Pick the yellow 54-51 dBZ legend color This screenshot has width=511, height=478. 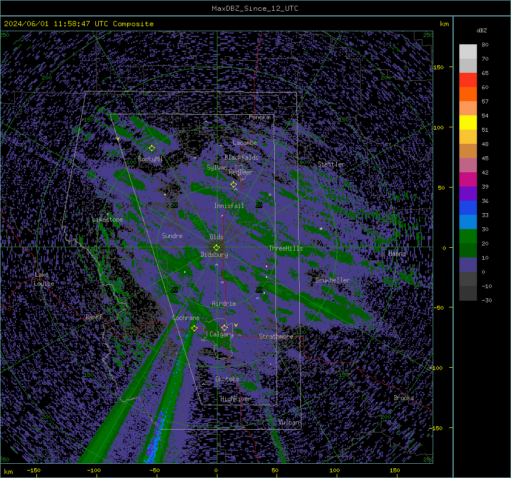[x=468, y=123]
